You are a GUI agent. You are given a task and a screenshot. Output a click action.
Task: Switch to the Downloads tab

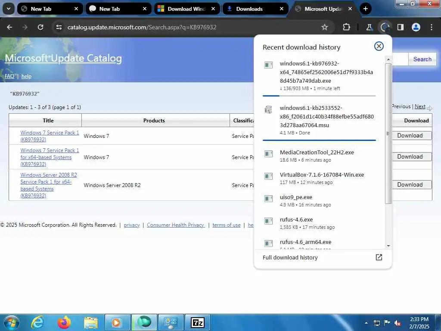pyautogui.click(x=255, y=9)
